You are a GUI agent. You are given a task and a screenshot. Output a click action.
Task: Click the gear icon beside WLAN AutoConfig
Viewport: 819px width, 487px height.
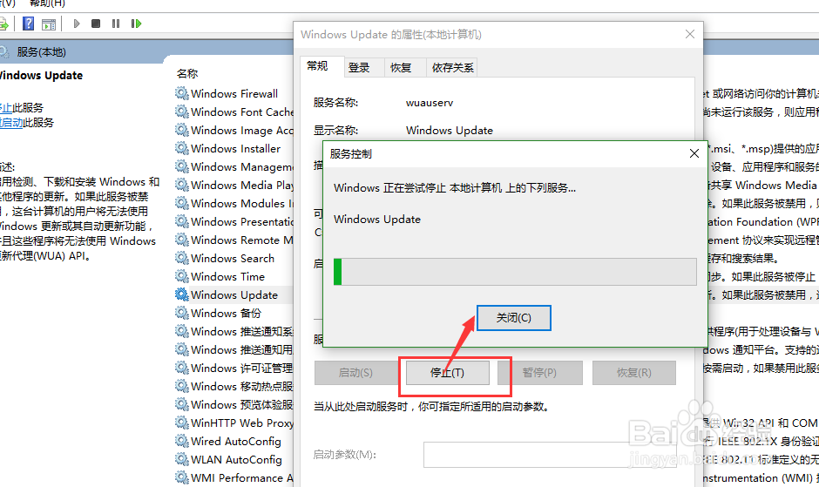point(182,459)
